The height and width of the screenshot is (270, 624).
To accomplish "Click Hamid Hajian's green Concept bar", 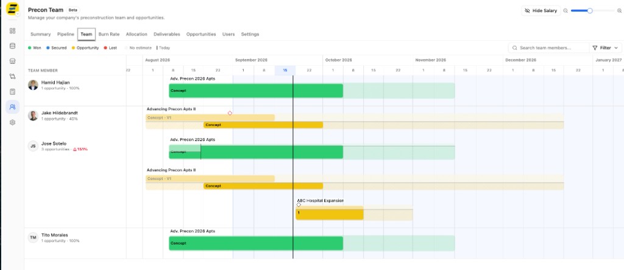I will [x=256, y=91].
